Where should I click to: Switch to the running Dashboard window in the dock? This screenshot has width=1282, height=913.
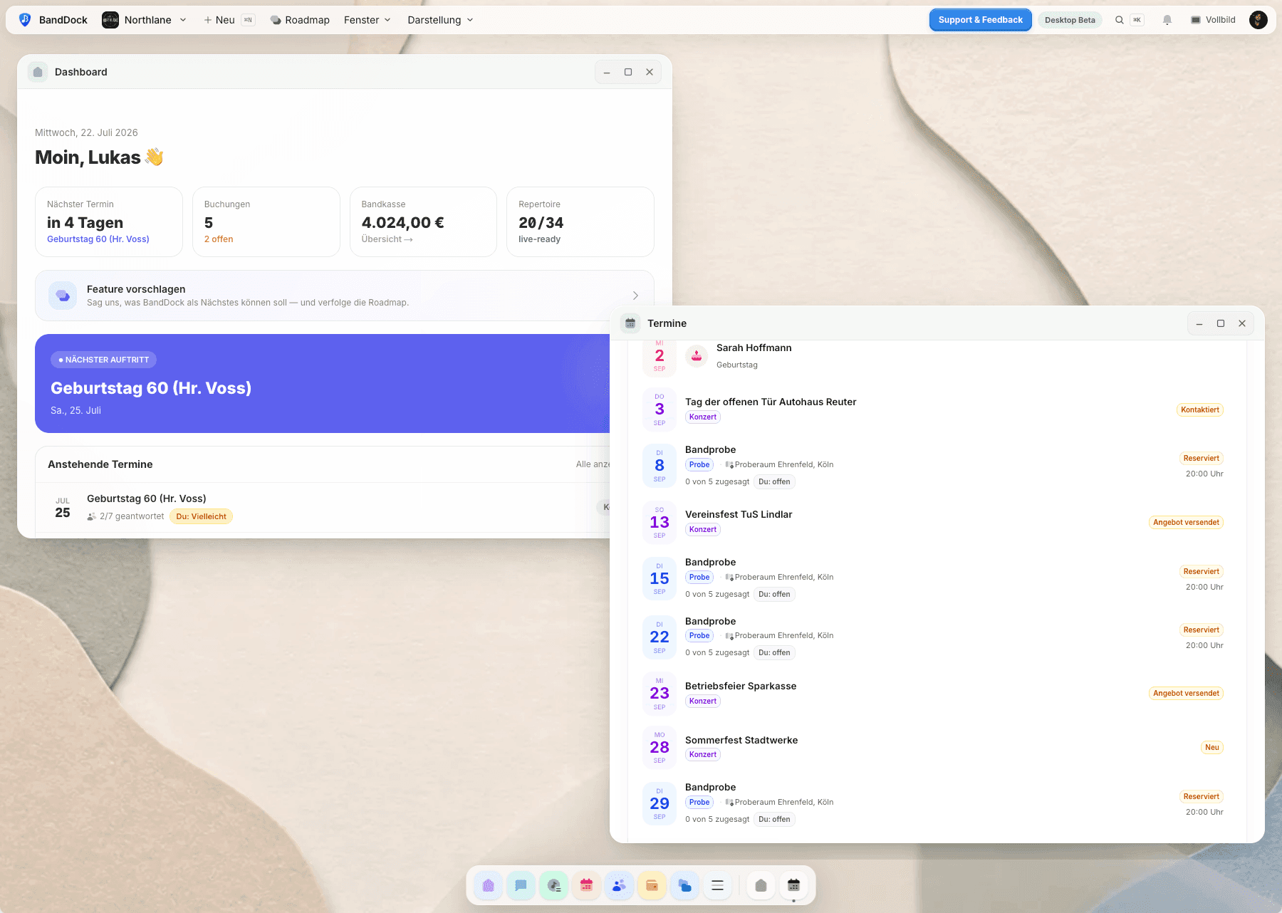click(x=761, y=885)
